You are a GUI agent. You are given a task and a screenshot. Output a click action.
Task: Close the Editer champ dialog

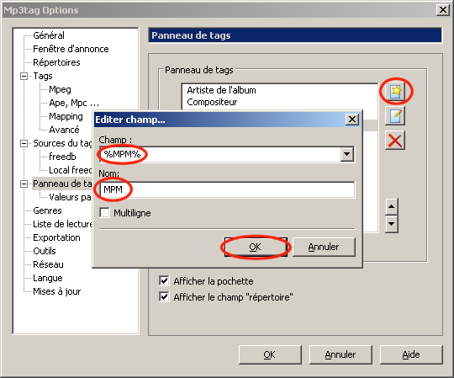click(x=352, y=120)
